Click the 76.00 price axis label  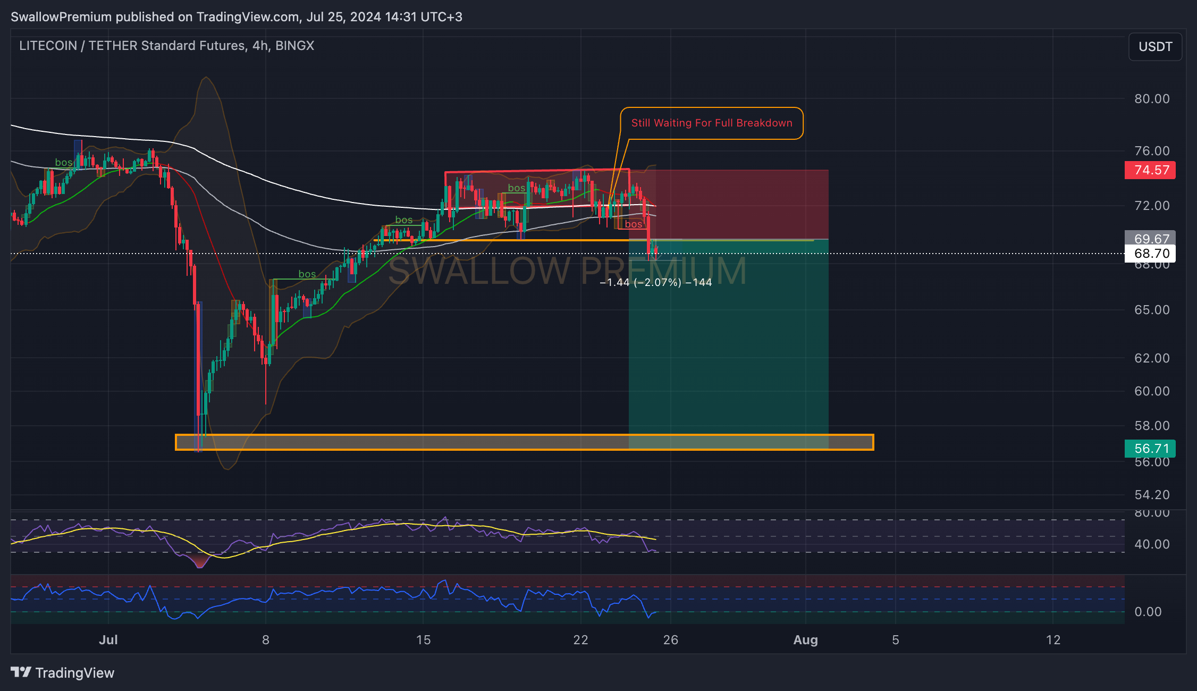pos(1152,151)
